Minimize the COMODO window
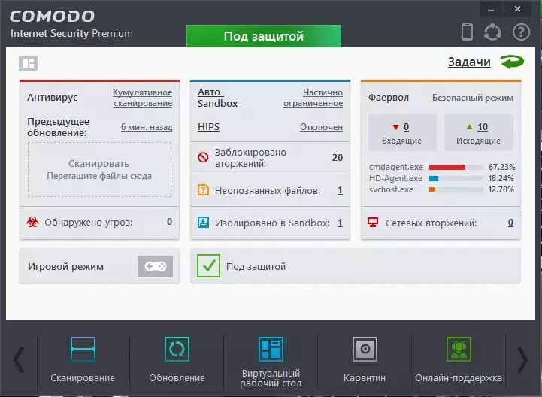 pyautogui.click(x=491, y=9)
